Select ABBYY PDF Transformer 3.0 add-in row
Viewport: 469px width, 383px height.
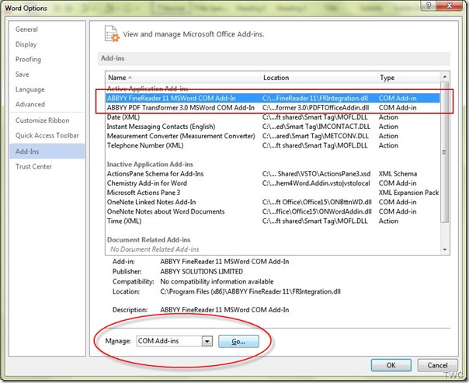(273, 107)
